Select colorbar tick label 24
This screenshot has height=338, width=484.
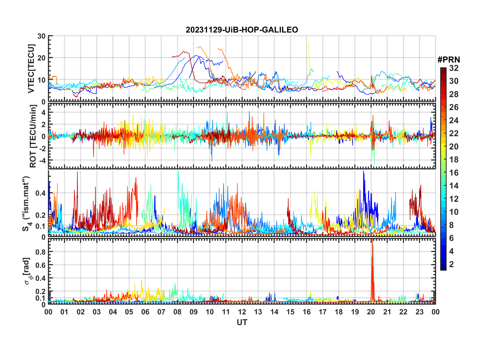[x=454, y=120]
